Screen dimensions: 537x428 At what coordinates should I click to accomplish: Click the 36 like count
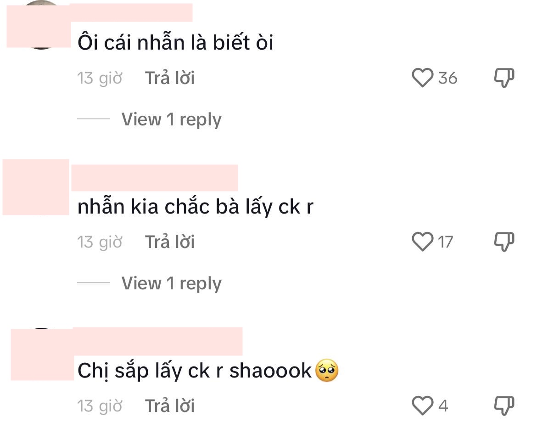pyautogui.click(x=447, y=78)
